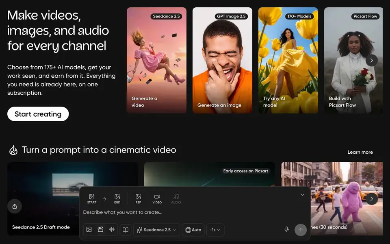Add a START frame image
This screenshot has width=390, height=244.
[x=91, y=199]
